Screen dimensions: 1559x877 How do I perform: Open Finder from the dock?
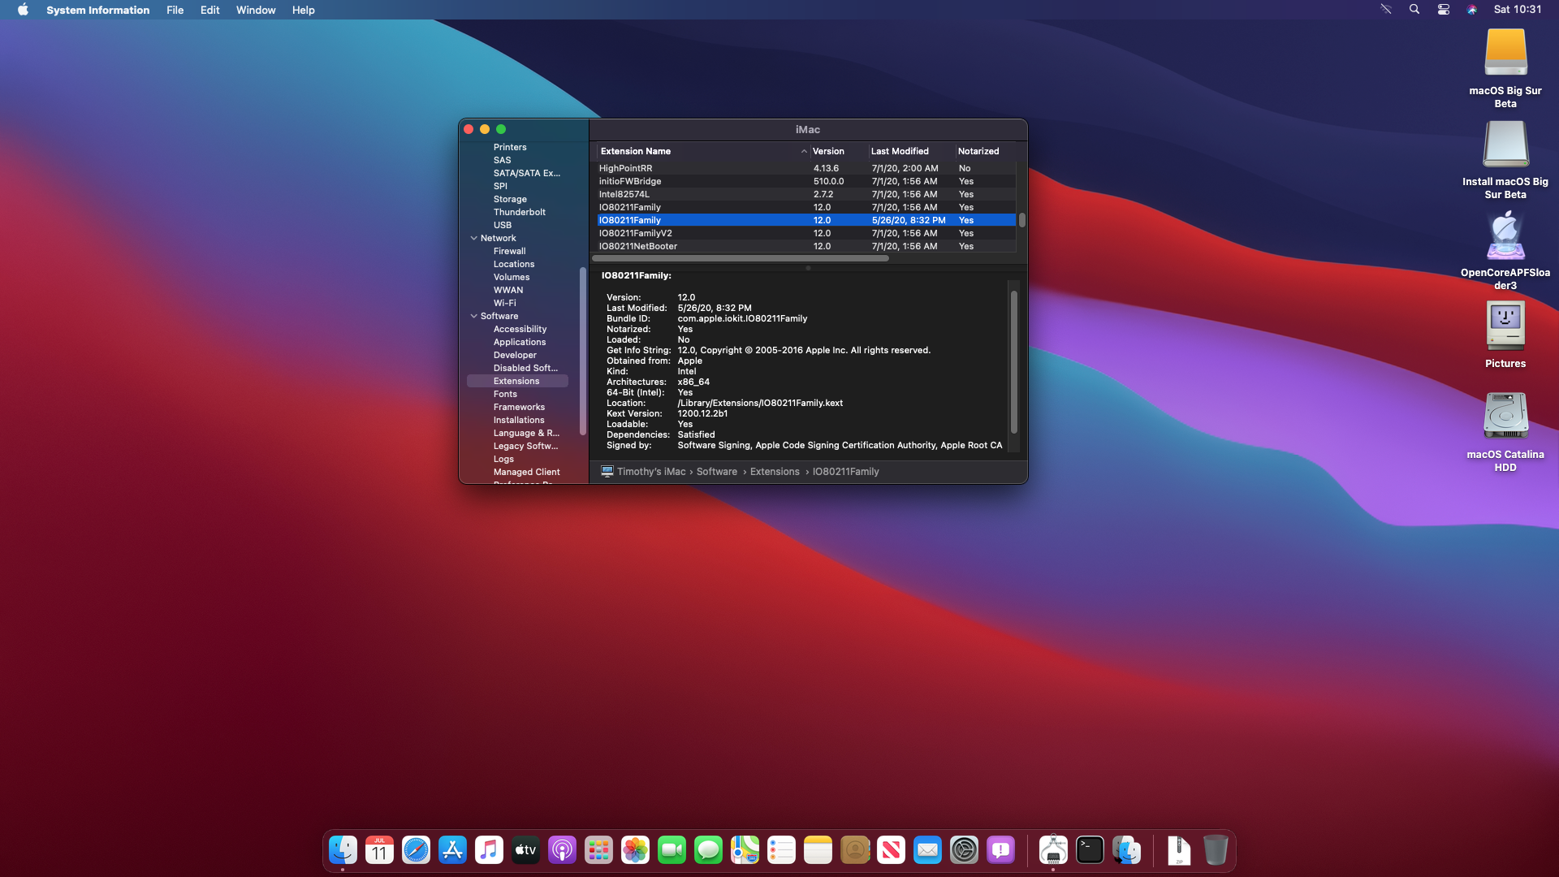343,850
